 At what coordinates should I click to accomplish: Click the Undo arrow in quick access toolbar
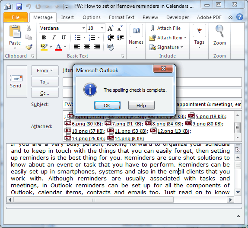(29, 6)
